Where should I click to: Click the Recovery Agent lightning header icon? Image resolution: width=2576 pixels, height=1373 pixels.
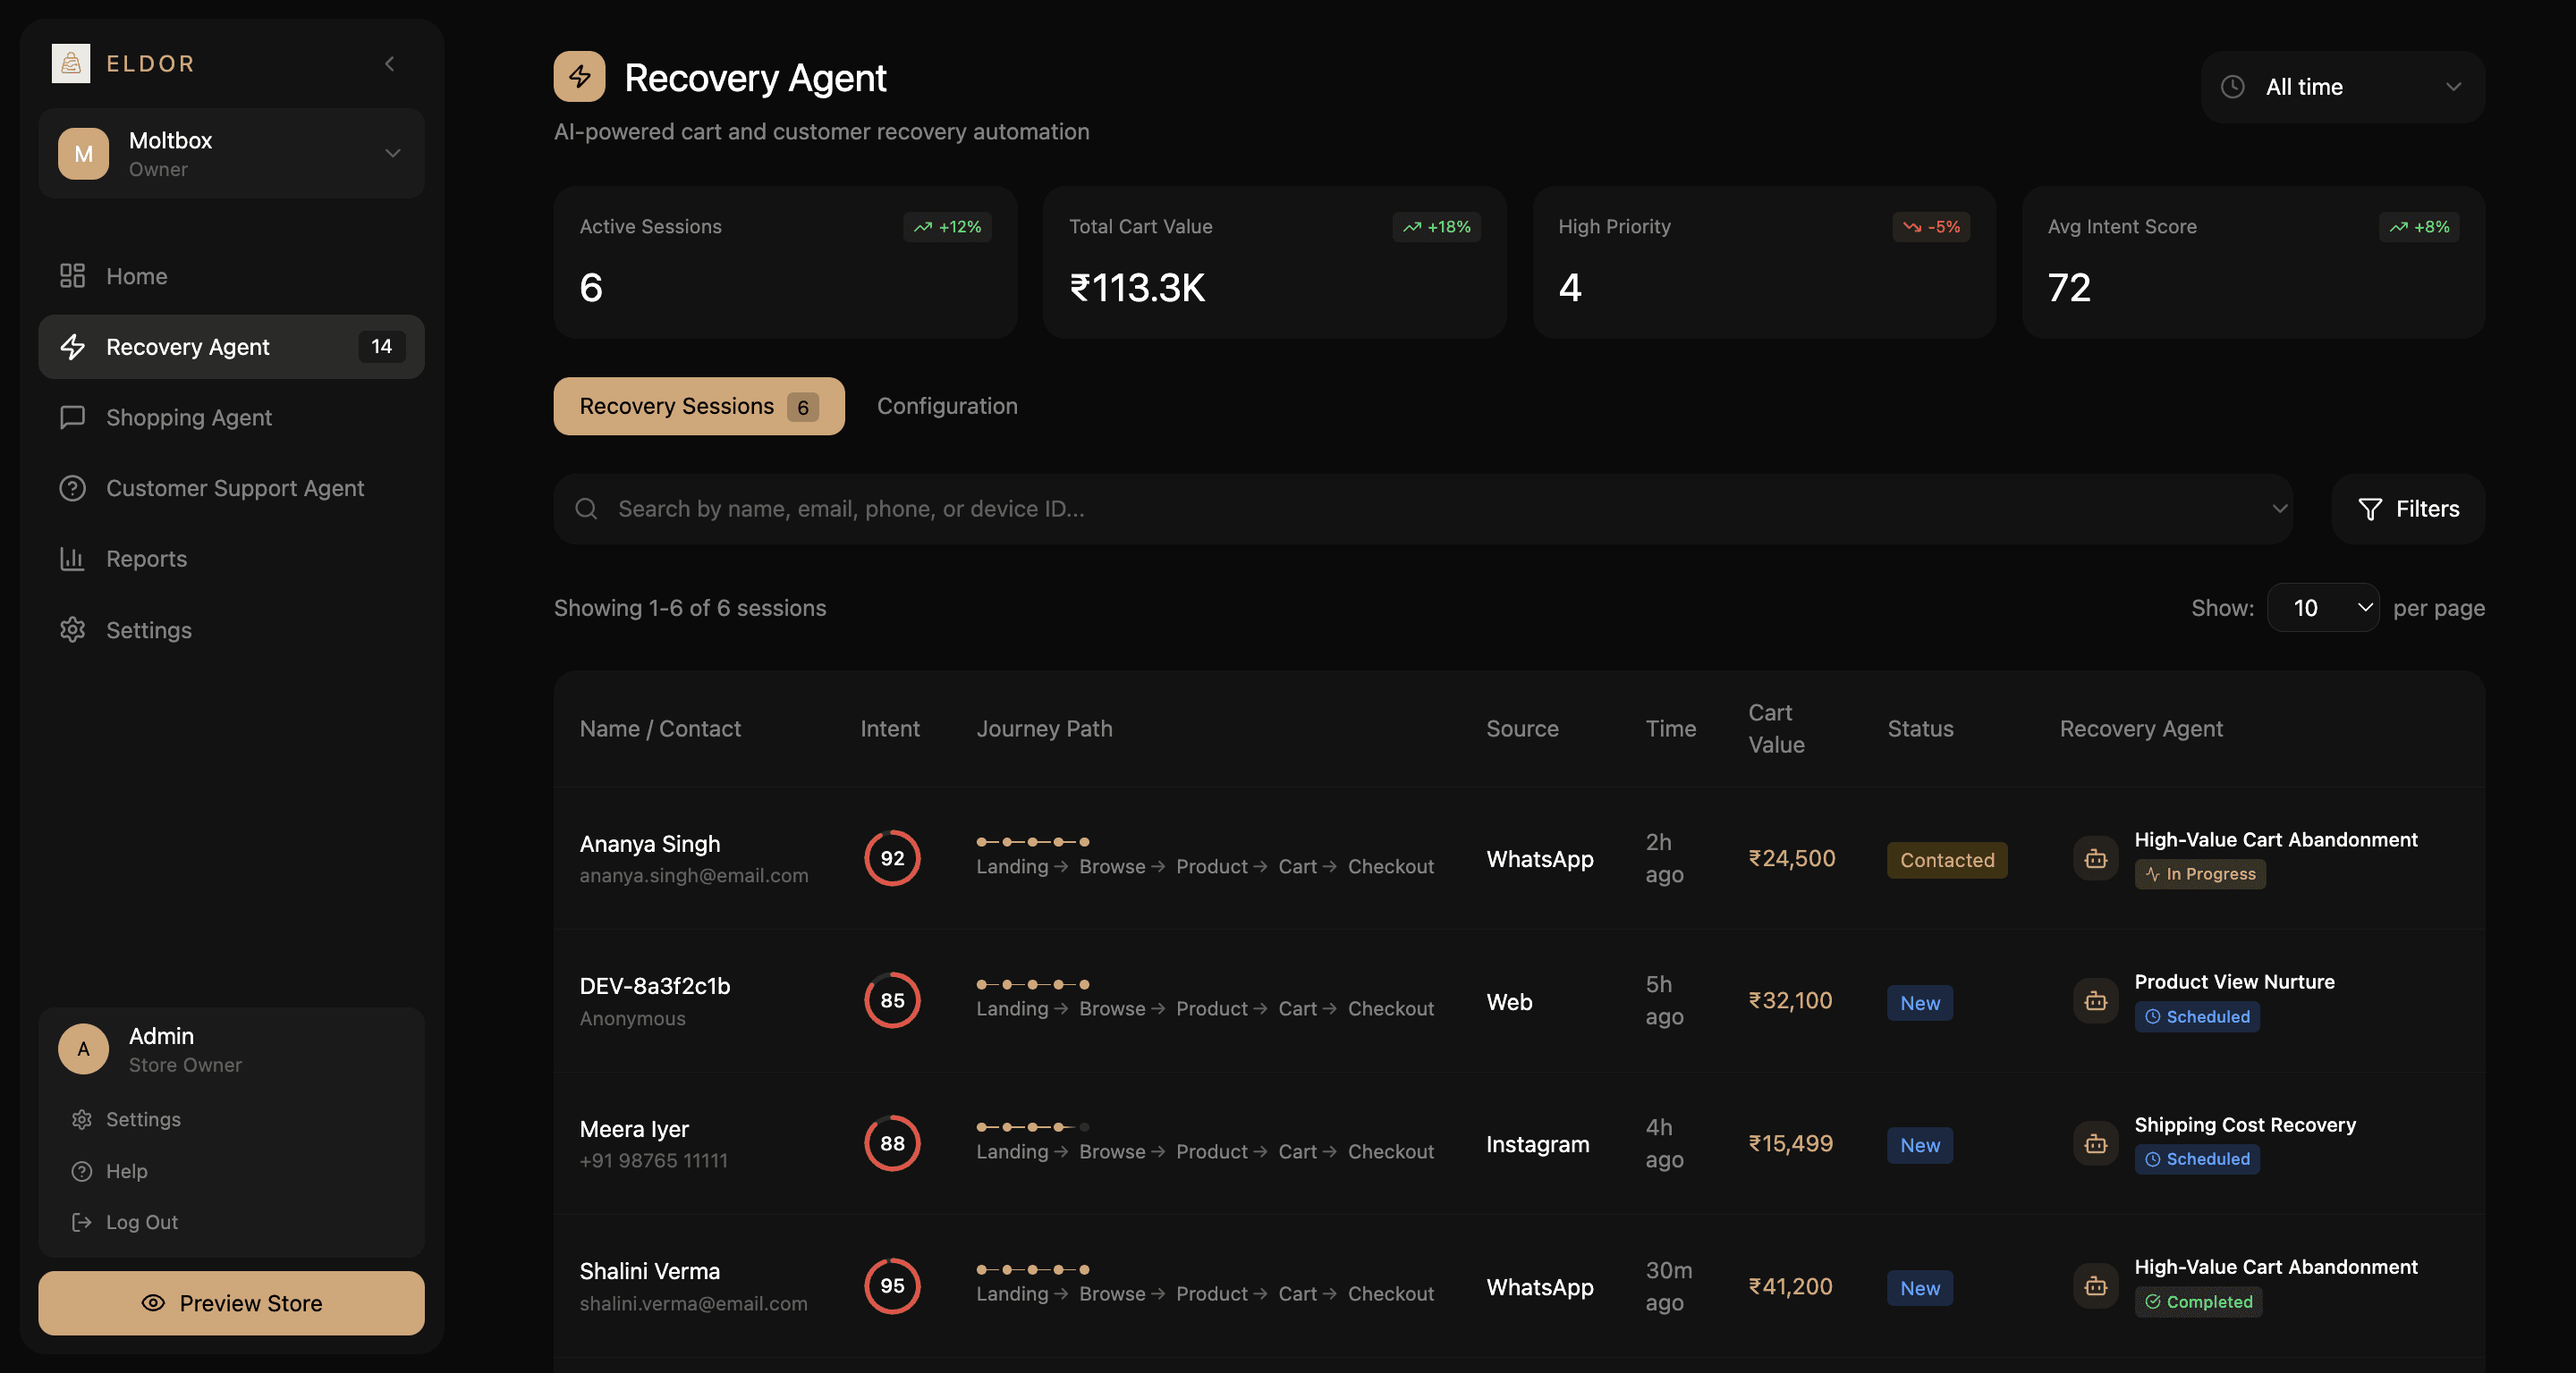point(579,77)
